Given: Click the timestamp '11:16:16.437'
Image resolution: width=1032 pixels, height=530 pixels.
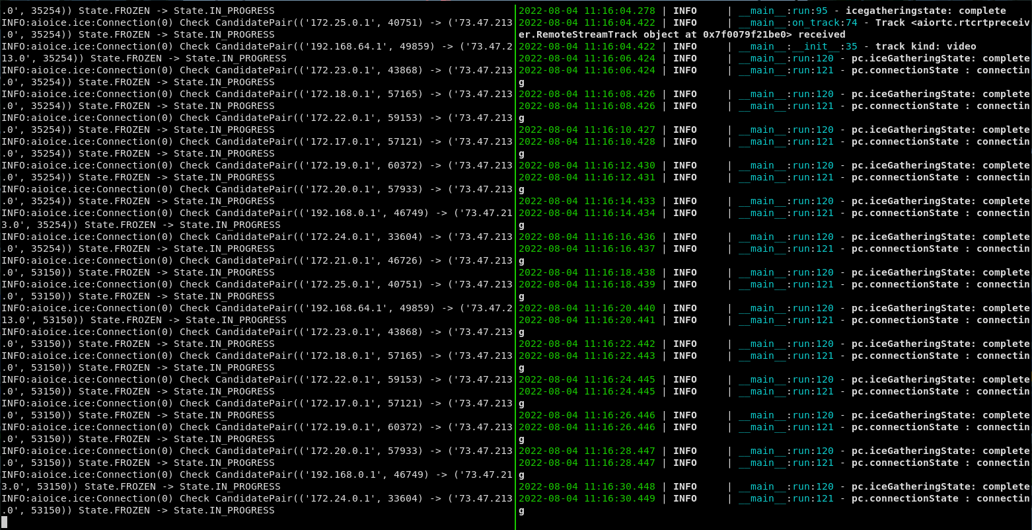Looking at the screenshot, I should 620,248.
